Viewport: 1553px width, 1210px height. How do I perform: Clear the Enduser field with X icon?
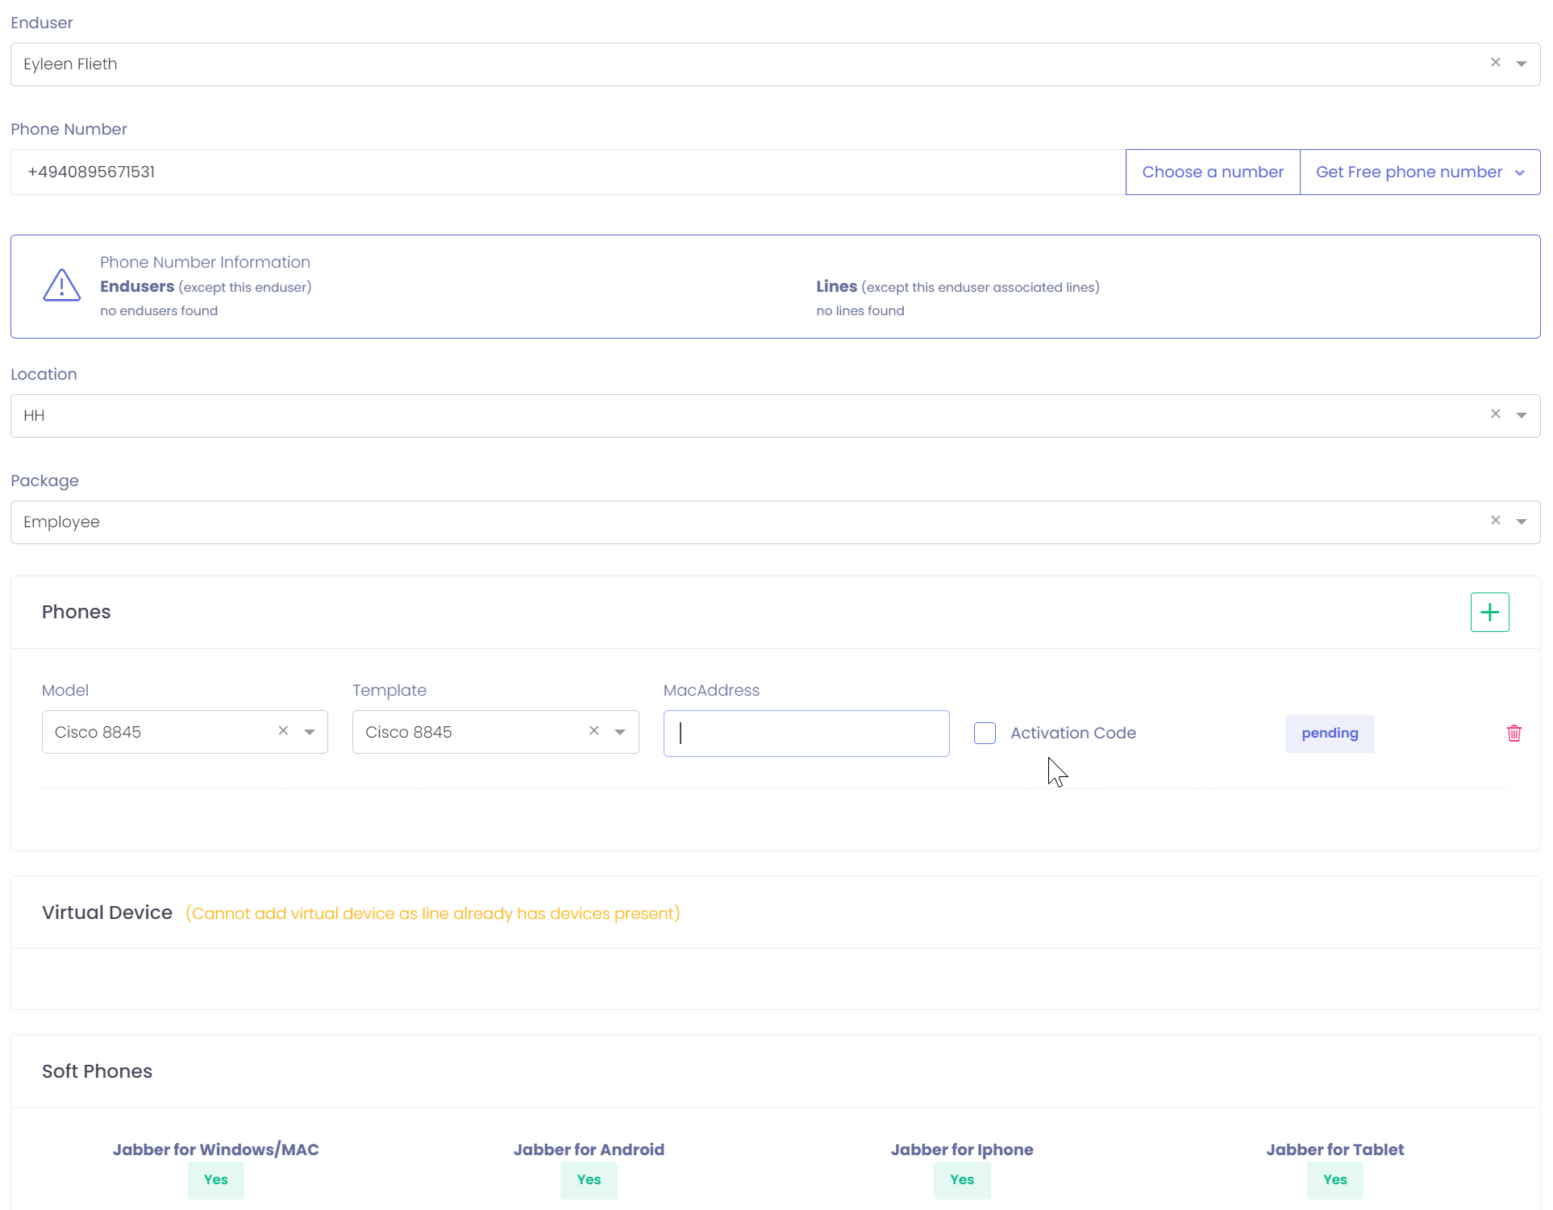click(1495, 63)
